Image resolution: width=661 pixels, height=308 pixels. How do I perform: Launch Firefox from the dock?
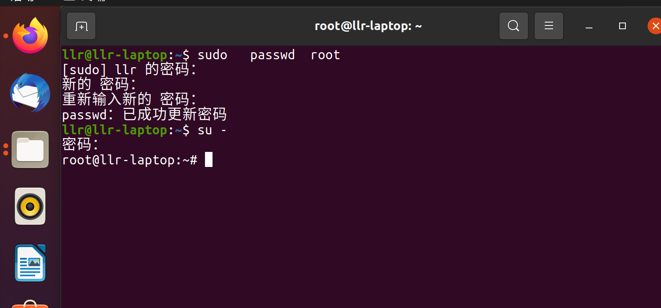[x=30, y=35]
